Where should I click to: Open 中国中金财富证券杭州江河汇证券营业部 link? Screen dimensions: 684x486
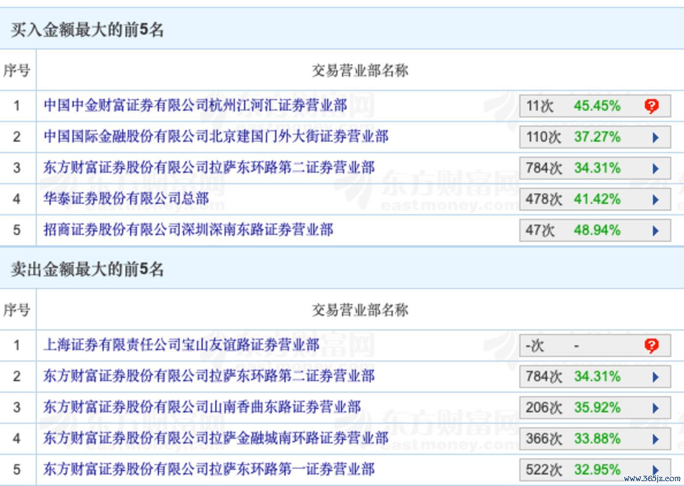tap(195, 105)
